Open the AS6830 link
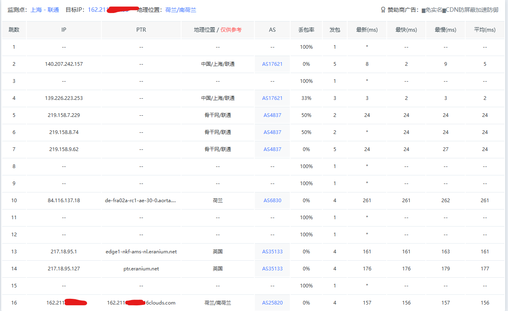Screen dimensions: 508x311 tap(272, 201)
